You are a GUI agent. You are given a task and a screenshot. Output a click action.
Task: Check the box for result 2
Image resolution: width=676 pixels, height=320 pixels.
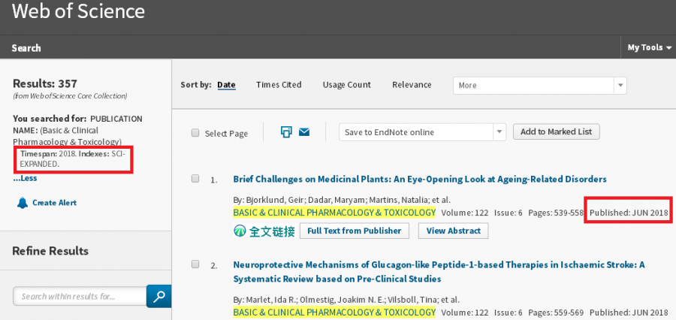pyautogui.click(x=195, y=264)
